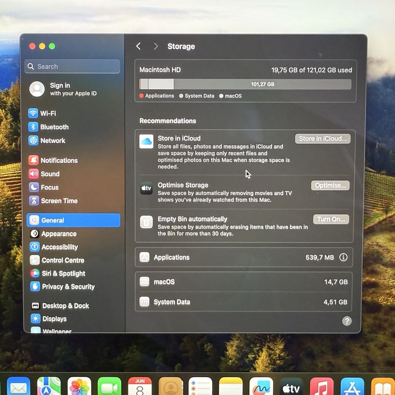The height and width of the screenshot is (395, 395).
Task: Click the yellow minimise window button
Action: [x=42, y=46]
